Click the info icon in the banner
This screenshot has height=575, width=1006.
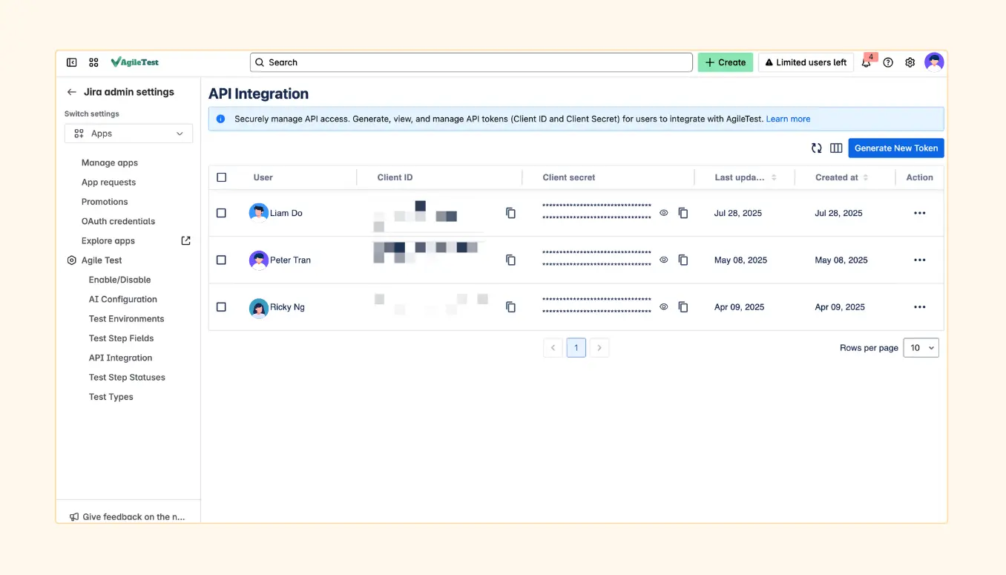220,119
